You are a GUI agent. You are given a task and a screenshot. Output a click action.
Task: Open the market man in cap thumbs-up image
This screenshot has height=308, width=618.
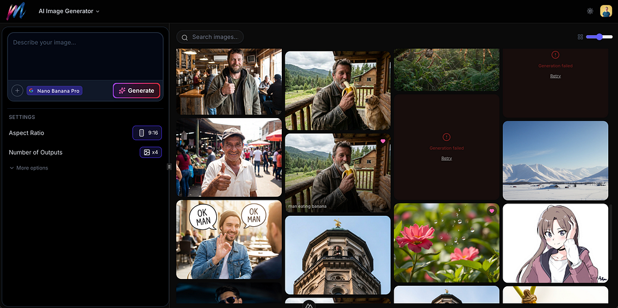pyautogui.click(x=229, y=157)
